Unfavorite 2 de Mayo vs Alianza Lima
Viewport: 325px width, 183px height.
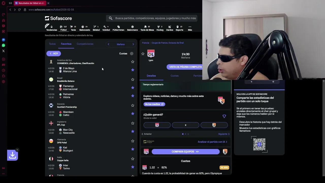point(133,70)
